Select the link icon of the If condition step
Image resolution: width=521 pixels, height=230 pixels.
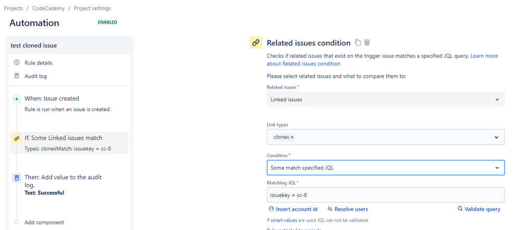(17, 138)
